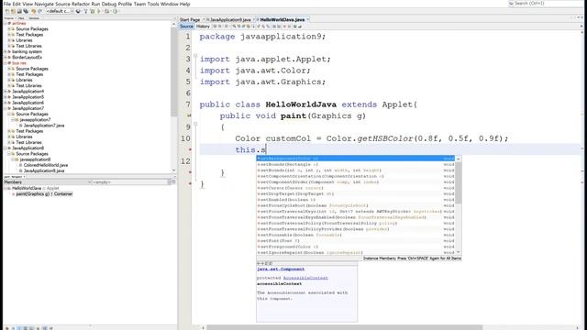Open the Tools menu
The height and width of the screenshot is (330, 587).
[x=153, y=4]
